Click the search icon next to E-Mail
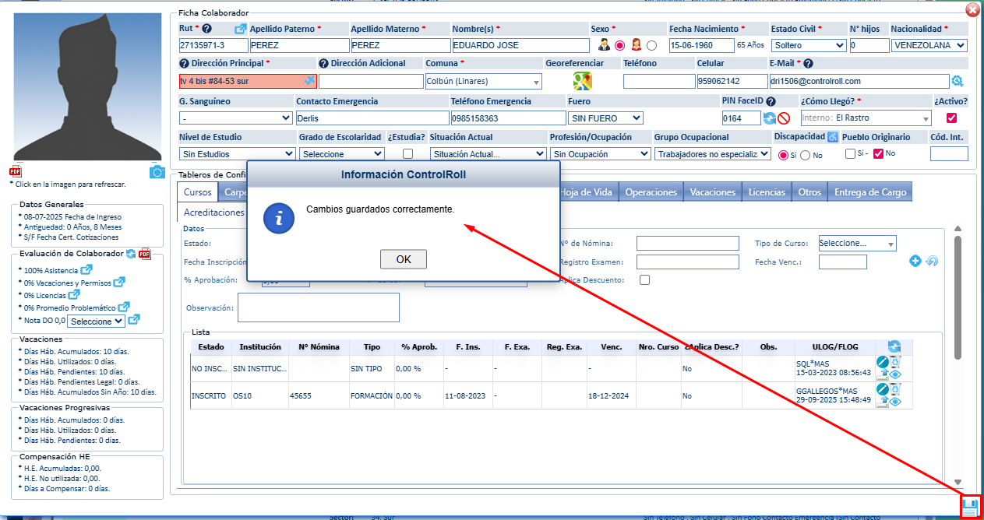The image size is (984, 520). (x=958, y=81)
